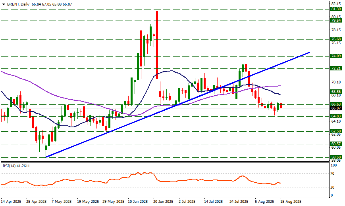
Task: Click the 74.09 level label
Action: [x=336, y=56]
